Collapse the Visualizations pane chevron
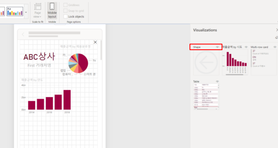Image resolution: width=278 pixels, height=148 pixels. coord(277,30)
